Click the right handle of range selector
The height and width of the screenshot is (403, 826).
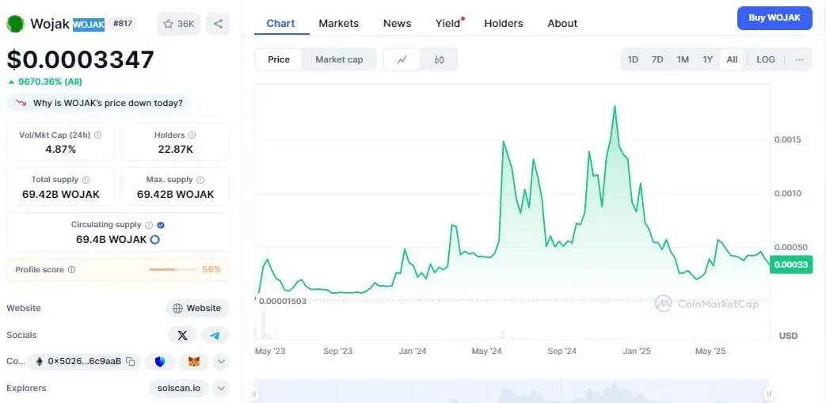coord(769,393)
